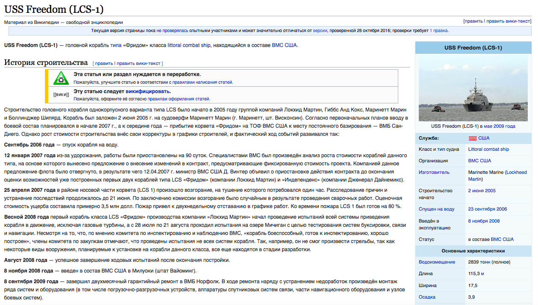Open the '1 правка' pending edit link
The width and height of the screenshot is (538, 305).
pyautogui.click(x=438, y=31)
